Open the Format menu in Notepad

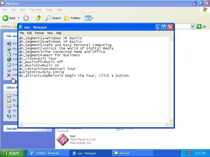tap(39, 33)
